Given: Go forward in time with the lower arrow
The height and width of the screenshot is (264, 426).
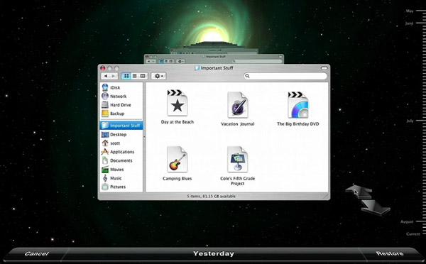Looking at the screenshot, I should (x=376, y=208).
